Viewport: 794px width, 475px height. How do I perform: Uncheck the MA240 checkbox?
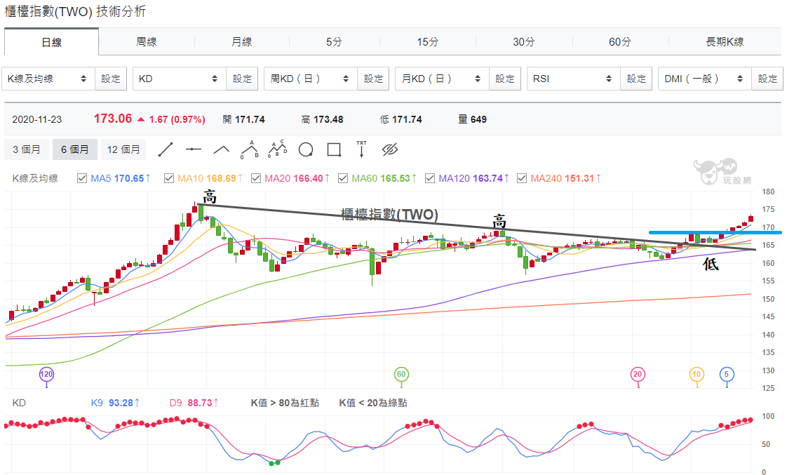[x=522, y=178]
